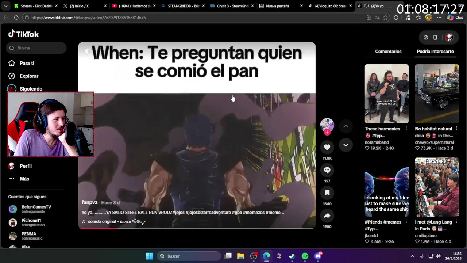Switch to the Comentarios tab
Image resolution: width=467 pixels, height=263 pixels.
pos(388,52)
